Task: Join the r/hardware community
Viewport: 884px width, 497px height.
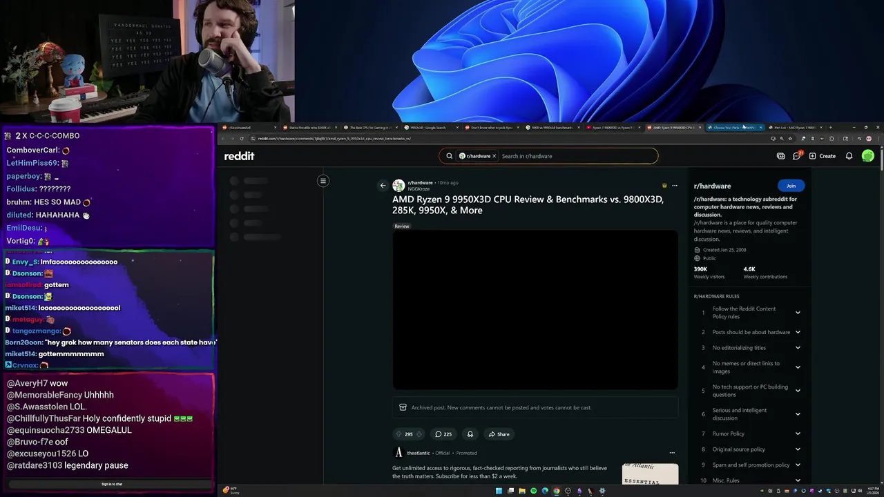Action: pyautogui.click(x=791, y=186)
